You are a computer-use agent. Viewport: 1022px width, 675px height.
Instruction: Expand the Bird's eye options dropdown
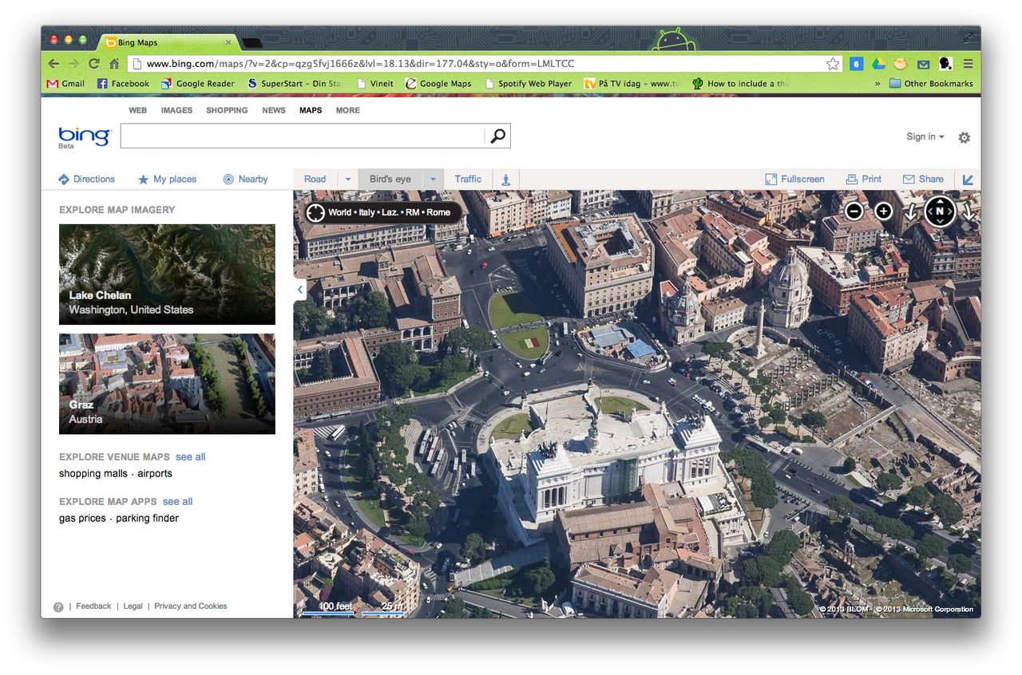tap(433, 179)
